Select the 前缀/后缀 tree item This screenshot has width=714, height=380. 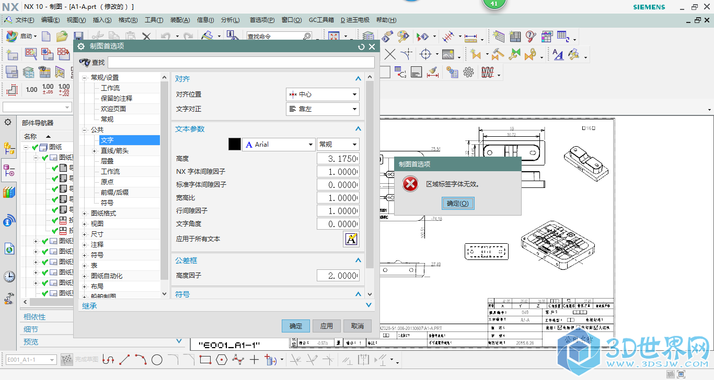pyautogui.click(x=114, y=192)
